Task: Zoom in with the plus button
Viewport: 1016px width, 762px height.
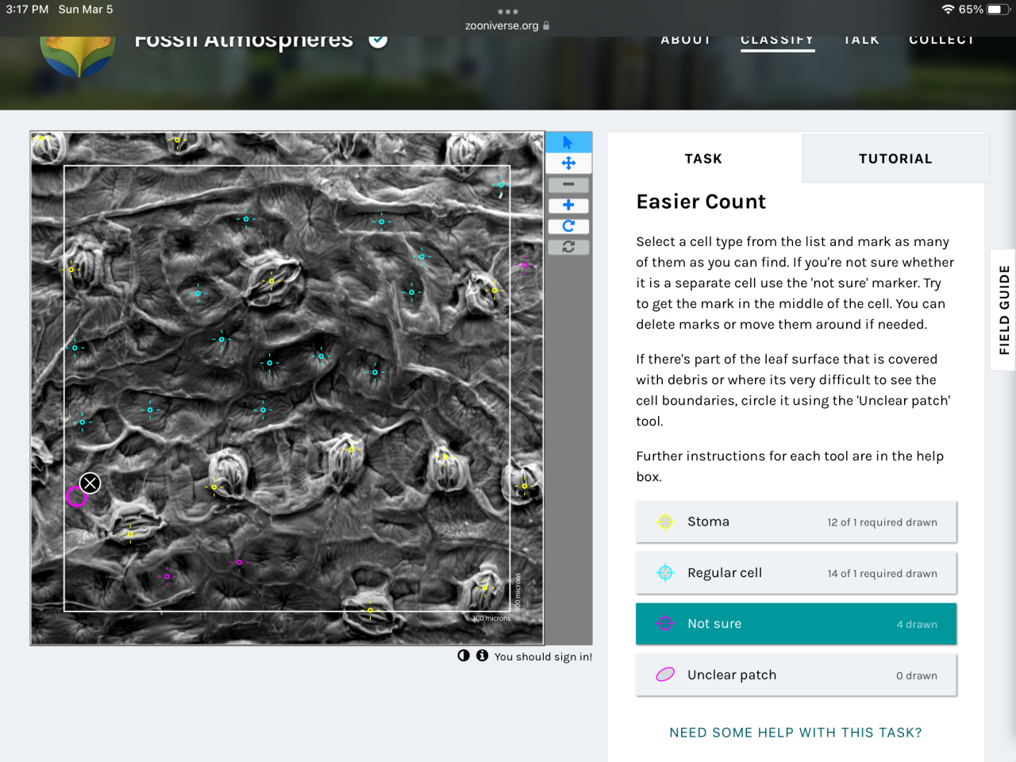Action: pos(568,205)
